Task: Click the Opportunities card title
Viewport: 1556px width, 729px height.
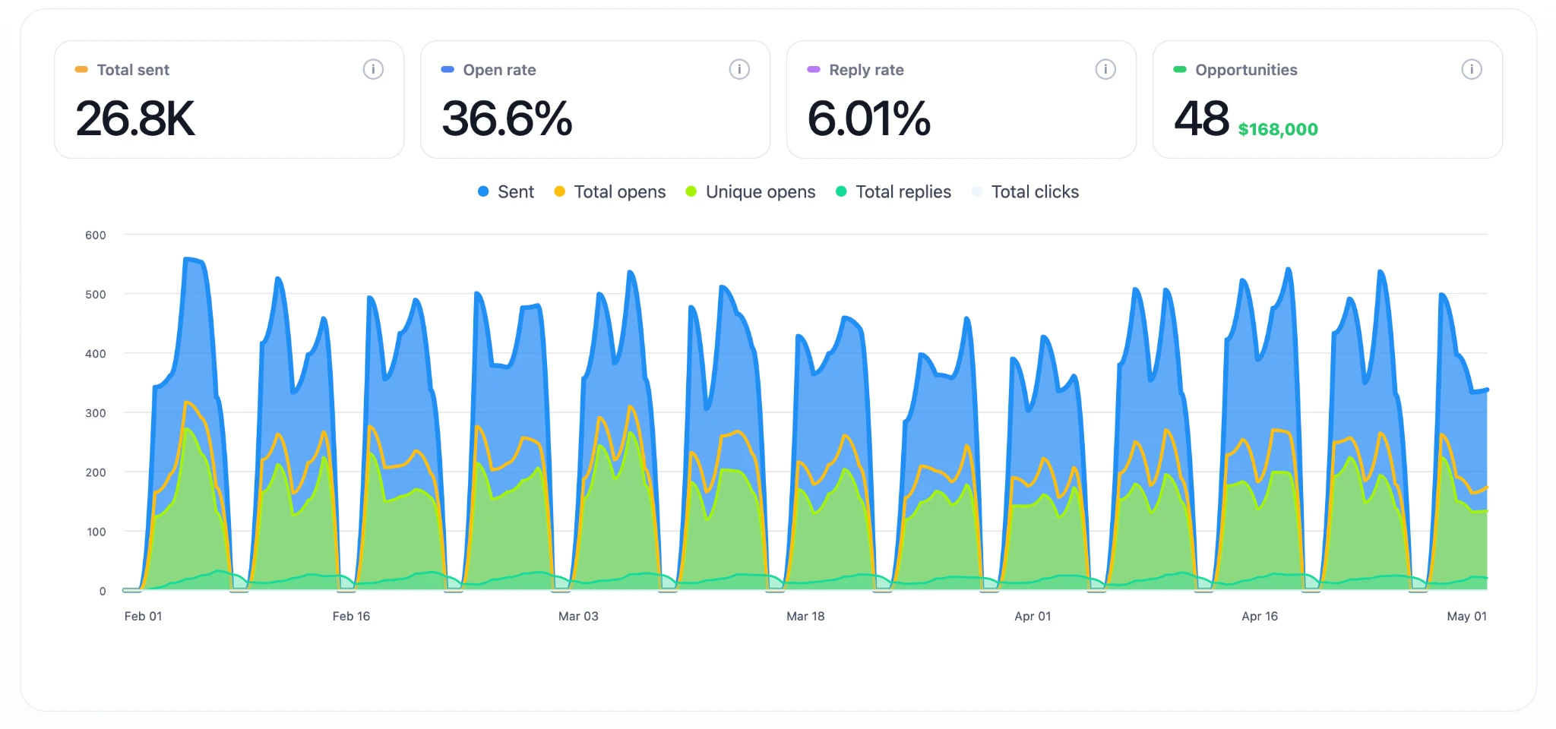Action: (x=1246, y=70)
